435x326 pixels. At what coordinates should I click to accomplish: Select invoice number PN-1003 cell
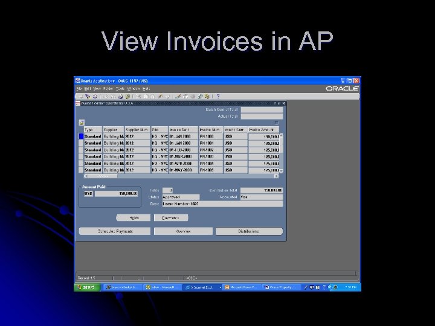click(211, 156)
